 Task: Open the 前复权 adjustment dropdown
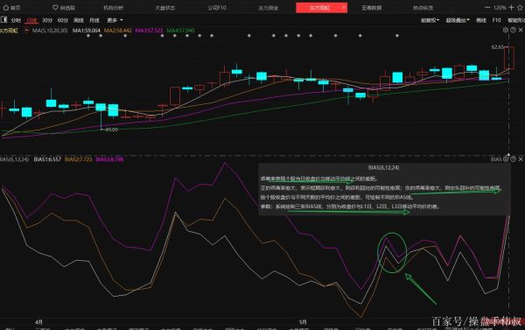(430, 20)
